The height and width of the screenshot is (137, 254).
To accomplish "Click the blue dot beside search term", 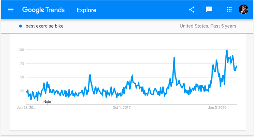I will point(20,26).
